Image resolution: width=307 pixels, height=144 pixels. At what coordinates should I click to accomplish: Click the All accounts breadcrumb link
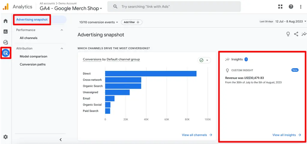click(47, 3)
